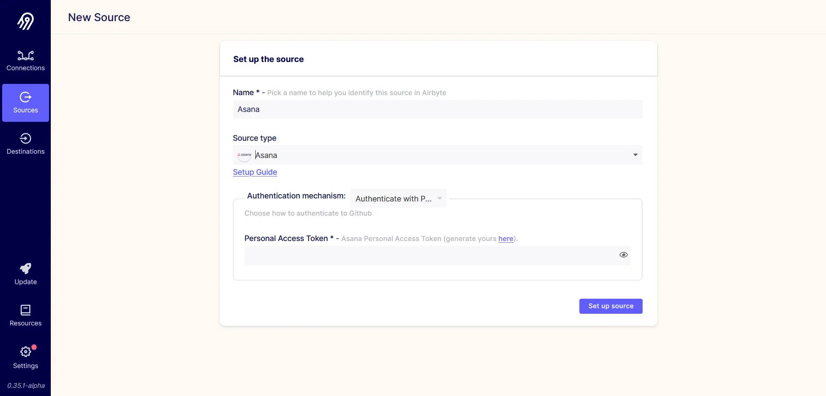This screenshot has height=396, width=826.
Task: Click the 0.35.1-alpha version label
Action: click(x=26, y=386)
